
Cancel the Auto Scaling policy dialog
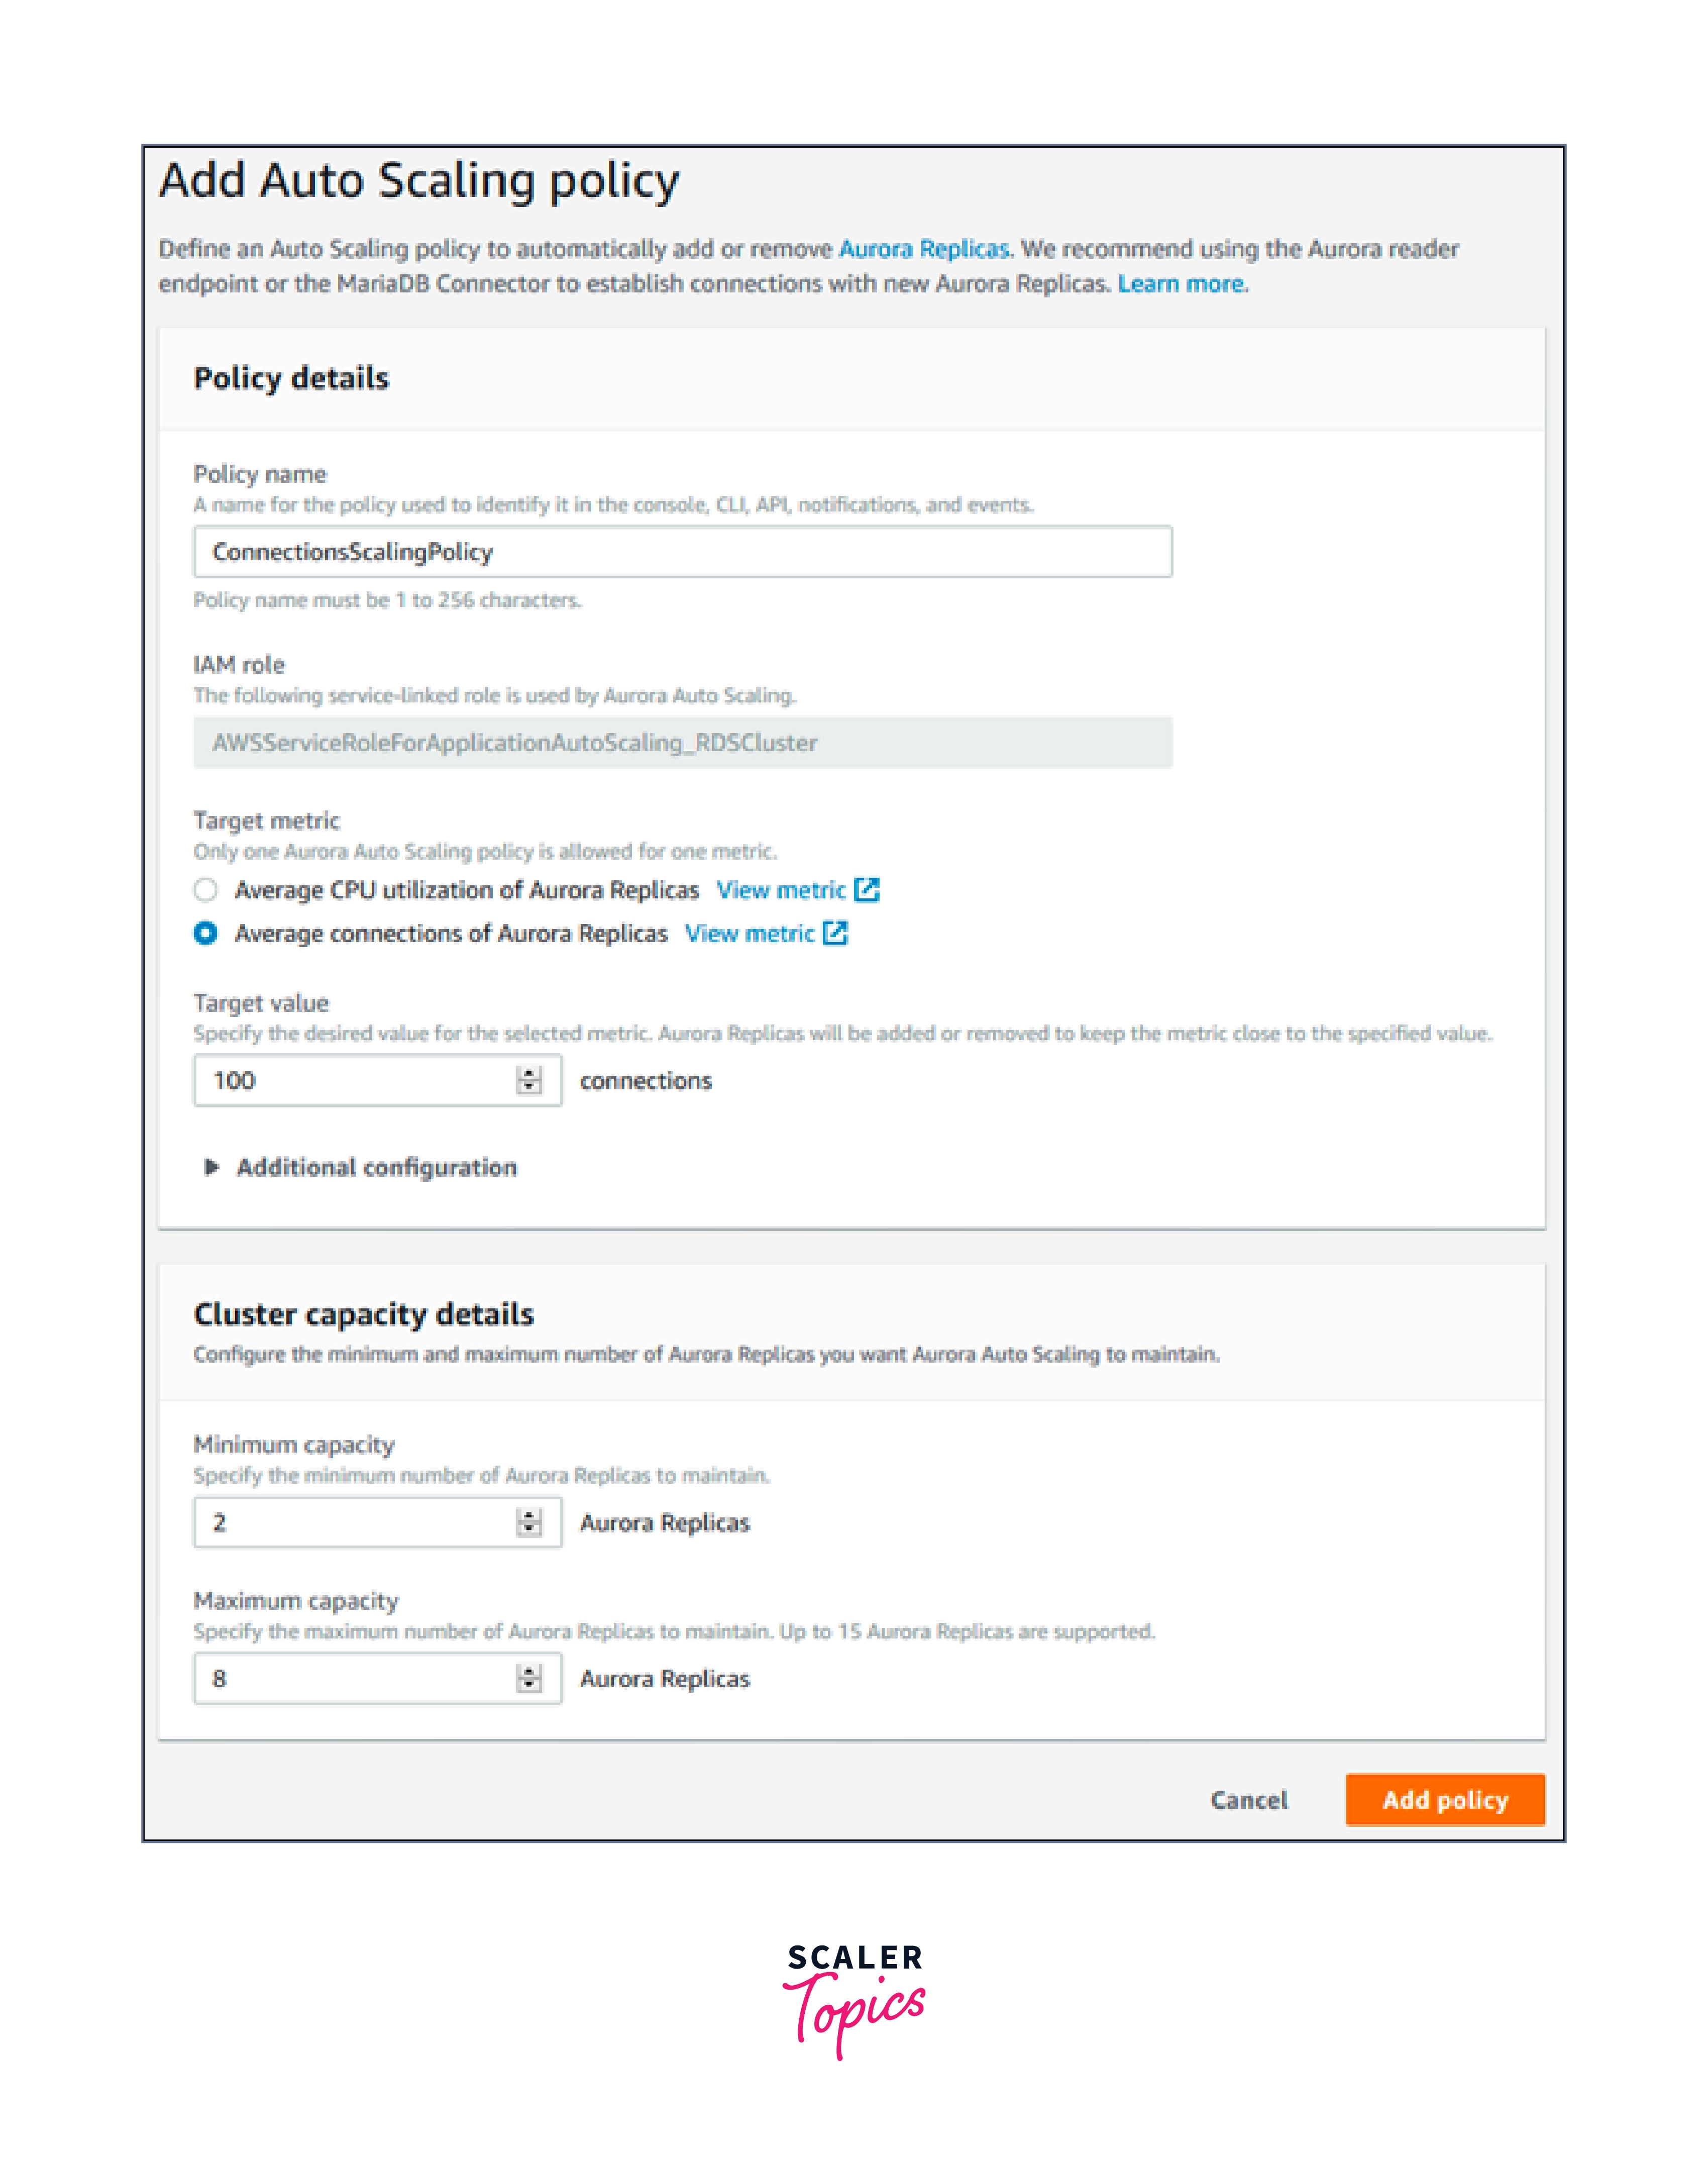1249,1800
